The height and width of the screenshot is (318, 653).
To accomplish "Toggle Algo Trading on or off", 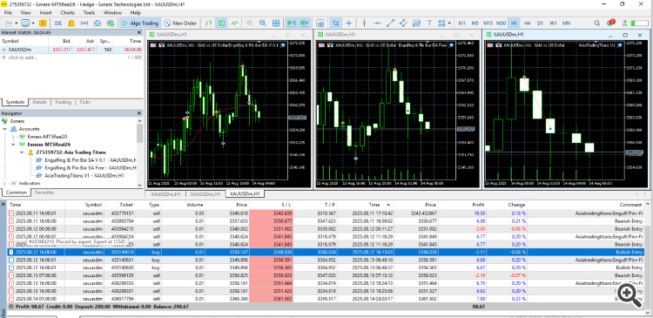I will [x=139, y=23].
